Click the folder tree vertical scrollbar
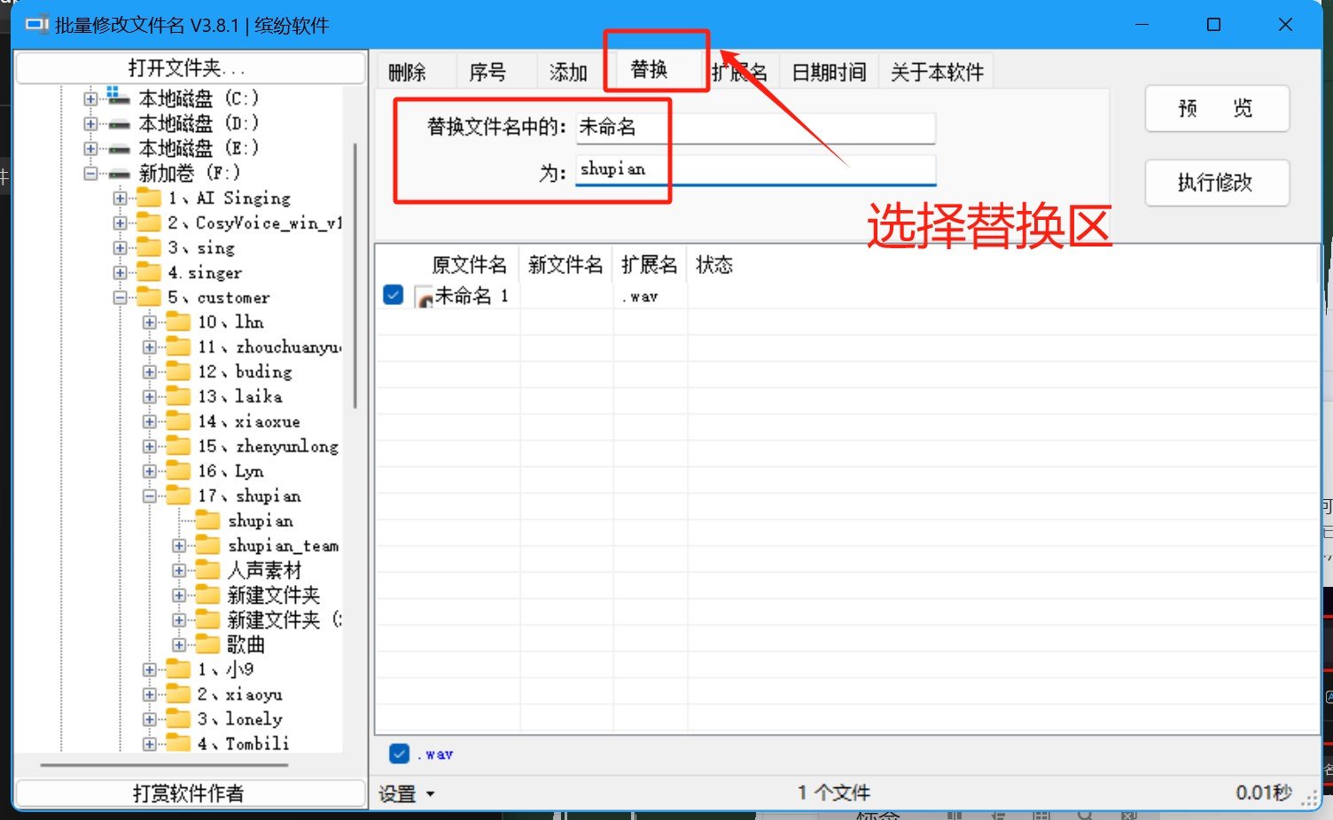 coord(355,275)
